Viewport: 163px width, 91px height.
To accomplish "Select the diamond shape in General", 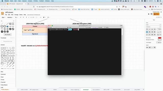I will click(10, 51).
